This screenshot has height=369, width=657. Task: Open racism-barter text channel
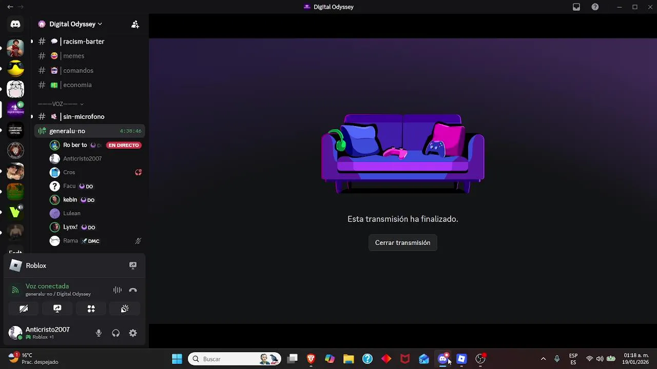point(89,42)
